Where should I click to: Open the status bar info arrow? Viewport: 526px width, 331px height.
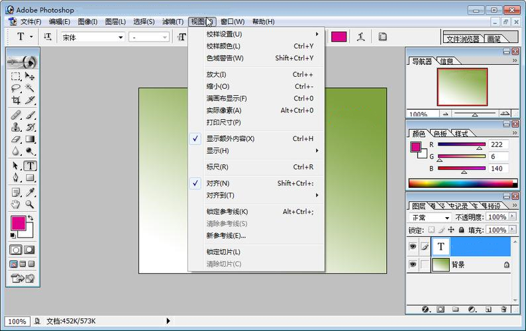pyautogui.click(x=168, y=321)
